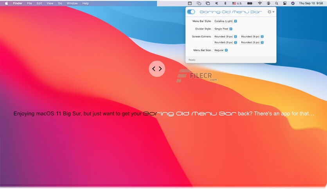Viewport: 327px width, 189px height.
Task: Check the battery status icon
Action: (250, 4)
